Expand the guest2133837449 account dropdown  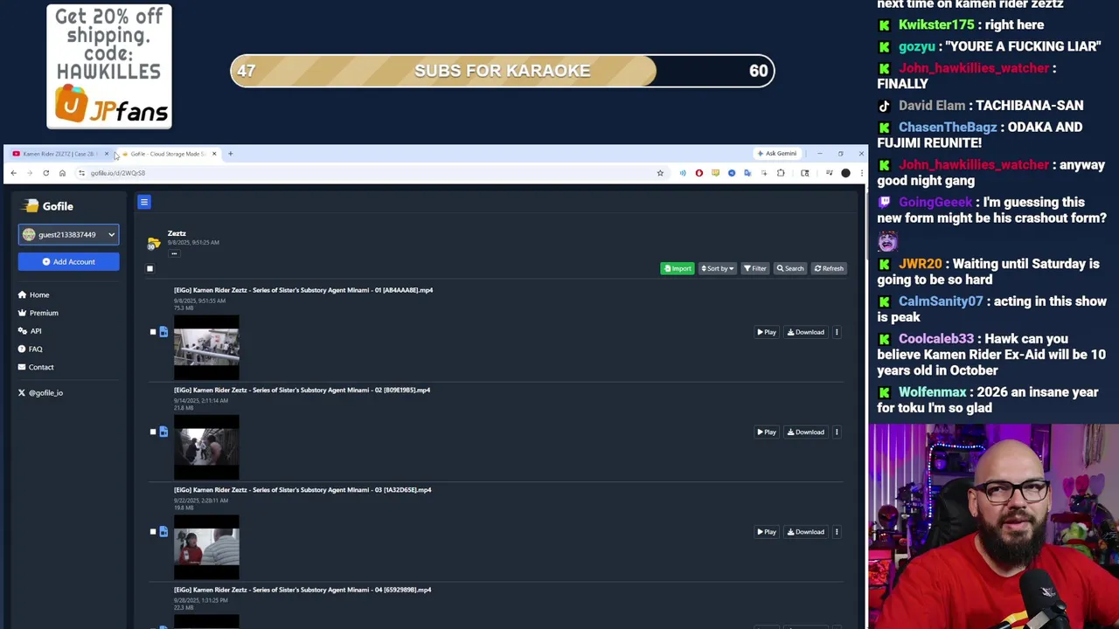coord(68,234)
